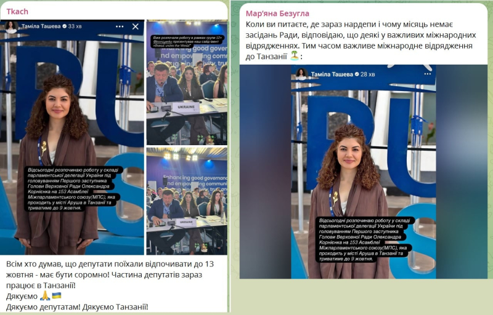Click the '28 хв' timestamp

coord(367,74)
